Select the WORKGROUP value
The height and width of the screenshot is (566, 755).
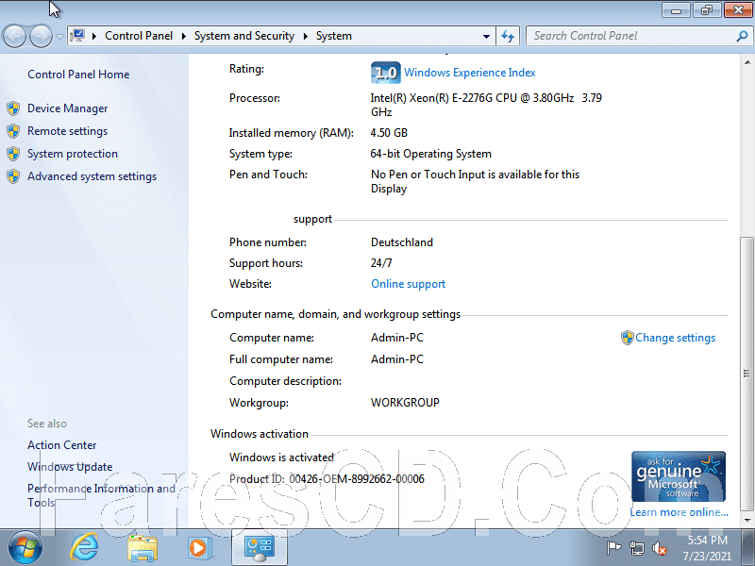[x=405, y=403]
